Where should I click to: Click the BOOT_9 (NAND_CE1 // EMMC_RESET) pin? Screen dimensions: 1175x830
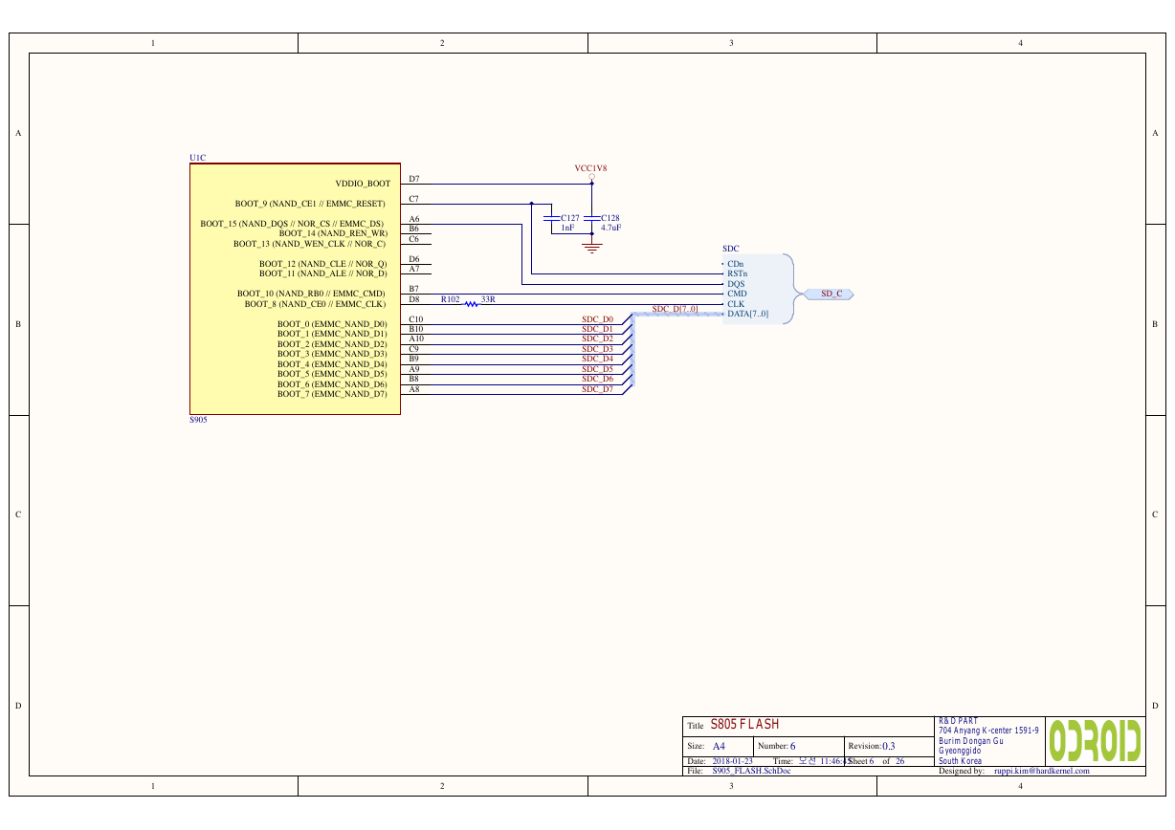pyautogui.click(x=310, y=204)
